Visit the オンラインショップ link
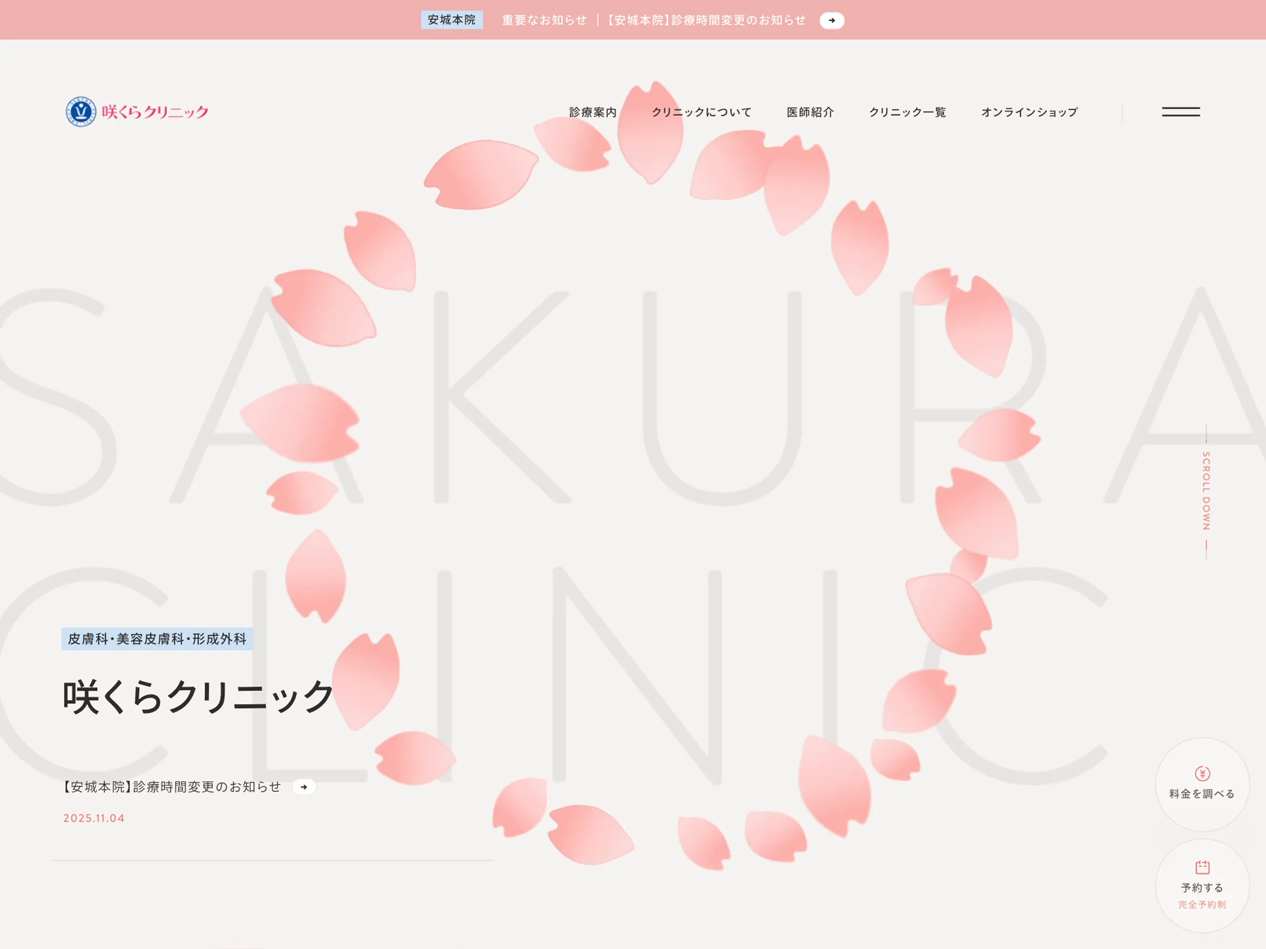 tap(1029, 112)
